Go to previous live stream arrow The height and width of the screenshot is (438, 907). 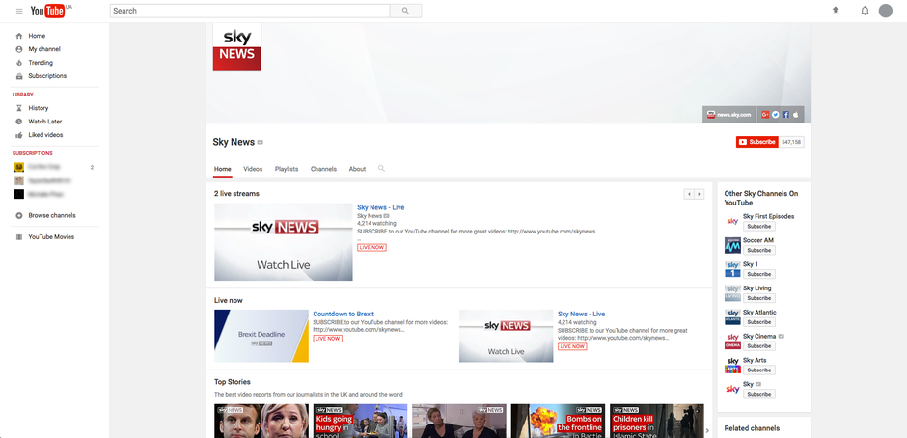(x=689, y=195)
